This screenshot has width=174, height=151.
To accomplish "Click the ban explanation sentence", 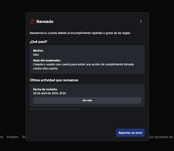I will tap(80, 33).
